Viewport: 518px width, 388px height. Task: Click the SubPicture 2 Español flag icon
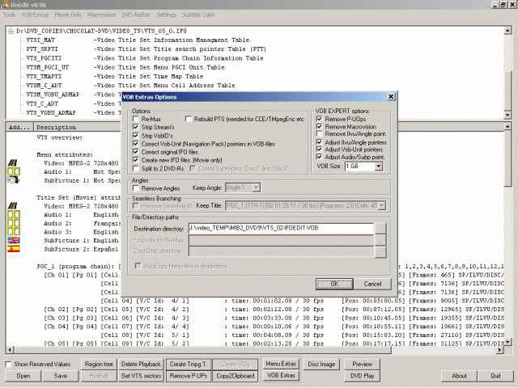tap(14, 249)
